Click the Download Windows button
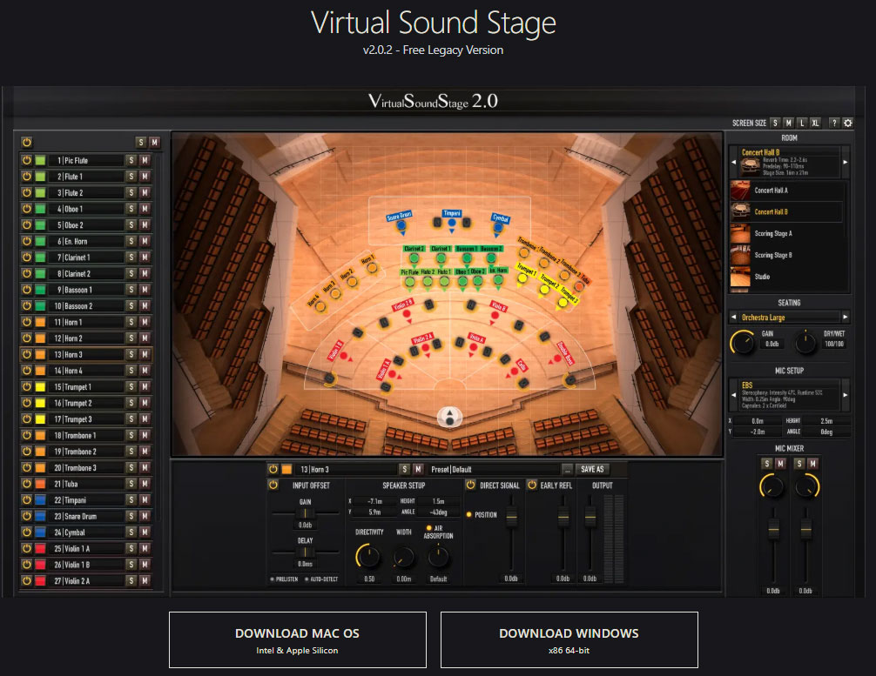The image size is (876, 676). 569,639
